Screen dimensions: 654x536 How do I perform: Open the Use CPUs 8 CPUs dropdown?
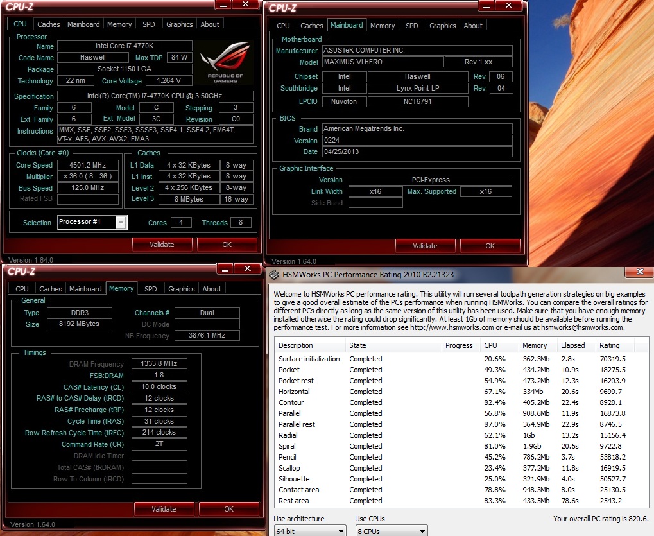[392, 531]
